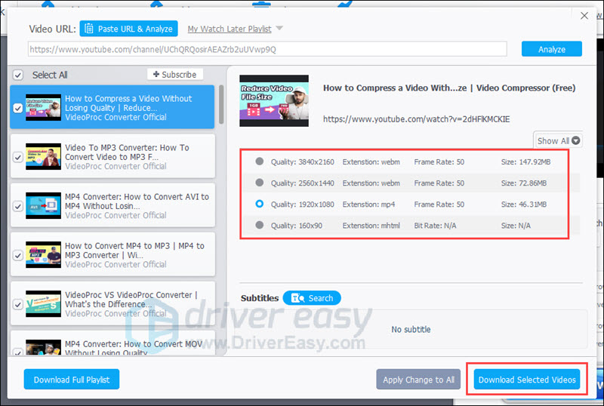Image resolution: width=604 pixels, height=406 pixels.
Task: Click the Analyze button
Action: (x=552, y=49)
